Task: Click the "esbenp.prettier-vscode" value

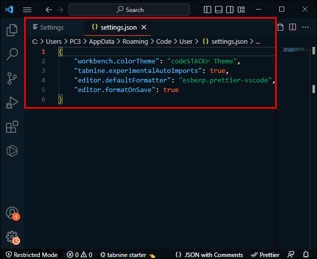Action: 225,80
